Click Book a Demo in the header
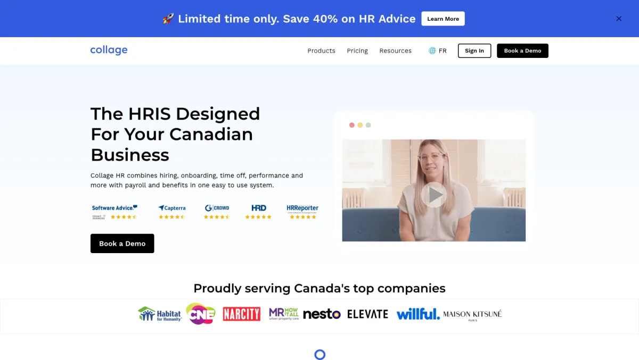This screenshot has height=360, width=639. 522,51
